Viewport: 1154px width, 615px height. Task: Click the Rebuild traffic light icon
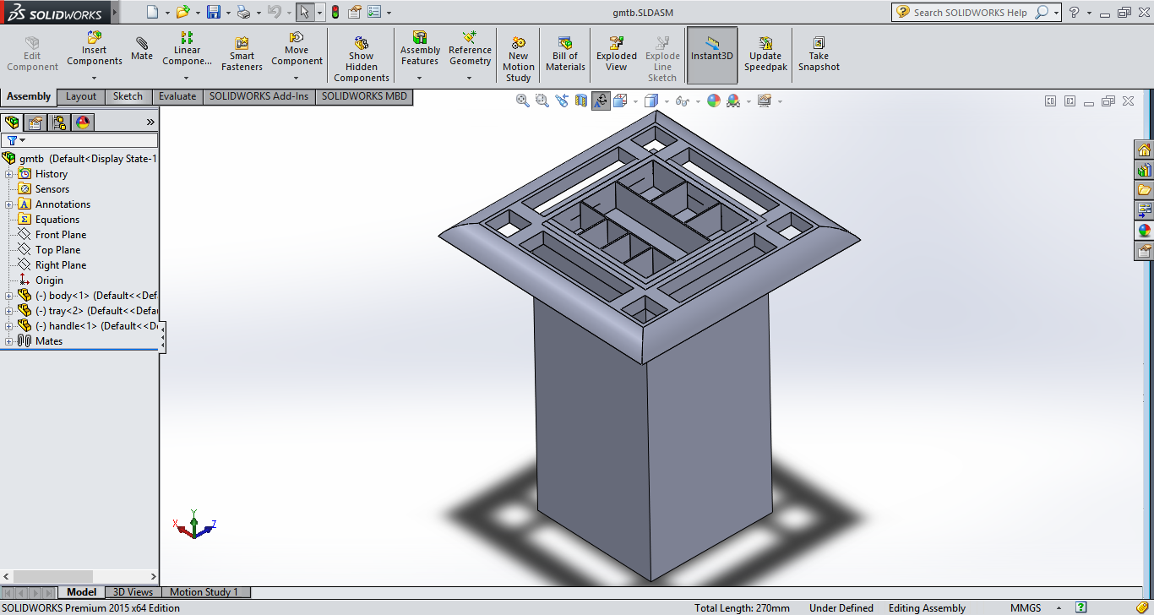(x=335, y=12)
